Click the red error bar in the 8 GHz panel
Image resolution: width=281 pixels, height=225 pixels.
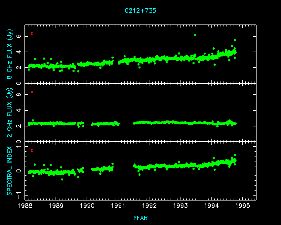[x=32, y=33]
